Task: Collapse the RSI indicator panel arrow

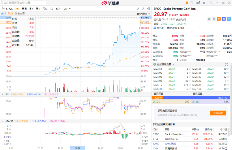Action: click(x=3, y=94)
